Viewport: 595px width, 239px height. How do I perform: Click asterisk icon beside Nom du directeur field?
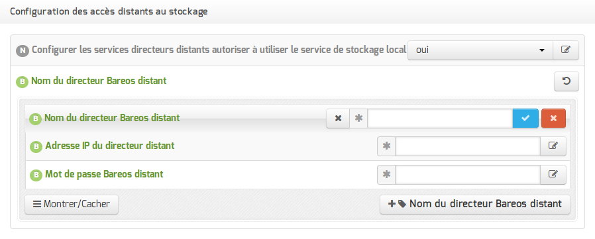pyautogui.click(x=358, y=119)
